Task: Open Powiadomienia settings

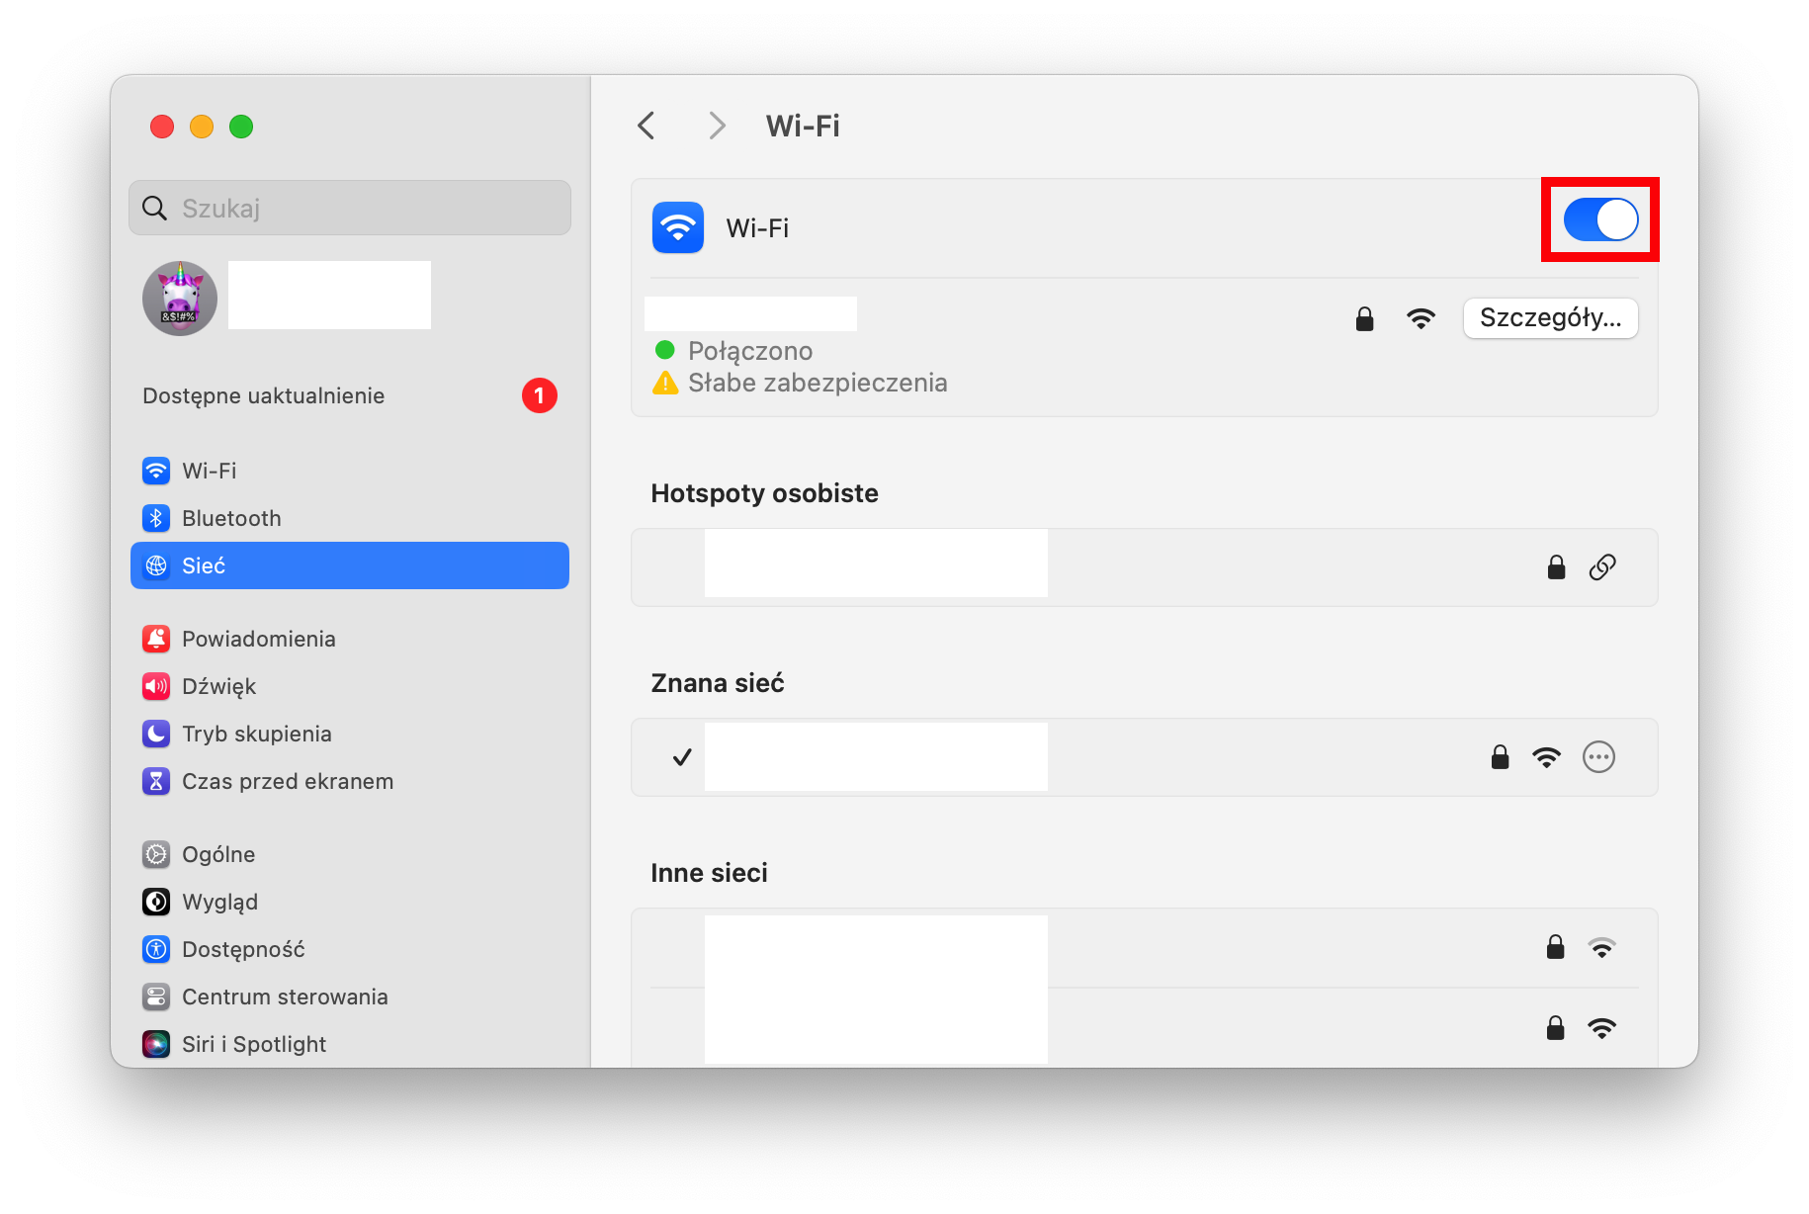Action: point(350,639)
